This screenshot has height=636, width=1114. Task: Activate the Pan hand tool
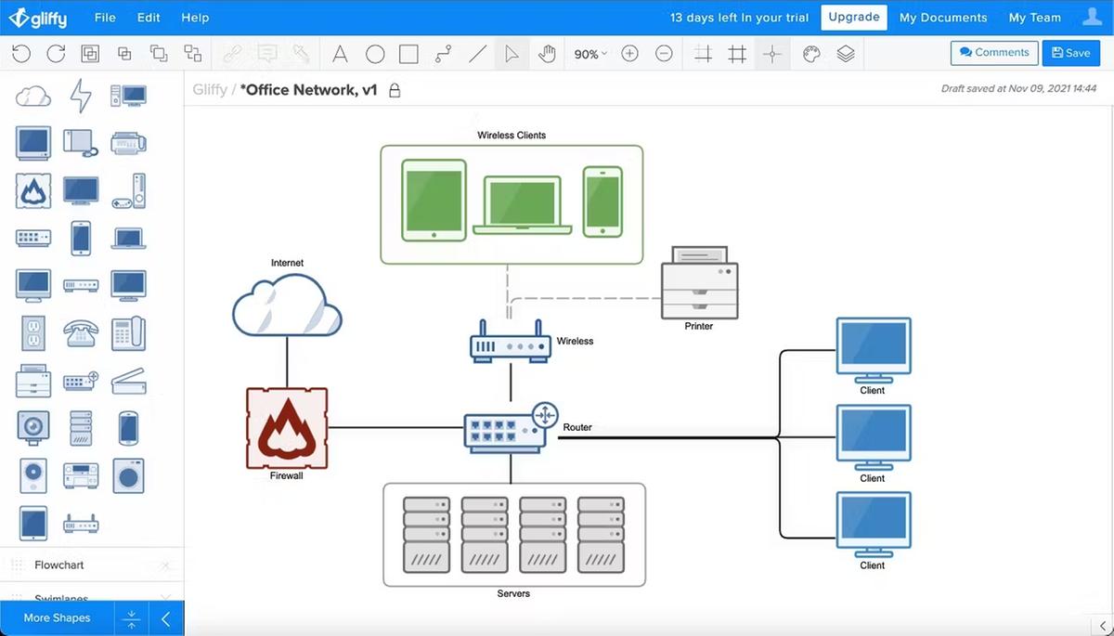[x=547, y=54]
